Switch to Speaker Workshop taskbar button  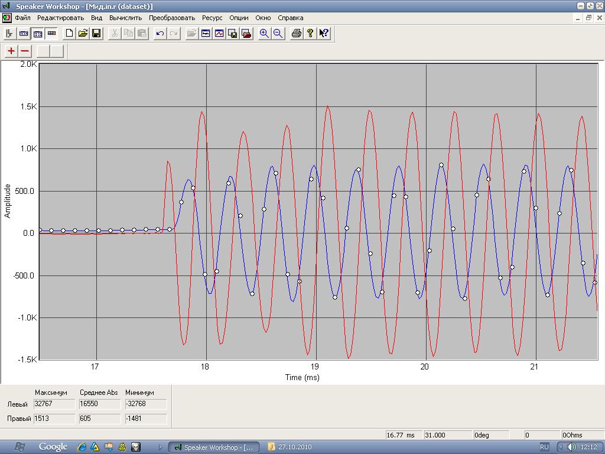click(x=213, y=447)
